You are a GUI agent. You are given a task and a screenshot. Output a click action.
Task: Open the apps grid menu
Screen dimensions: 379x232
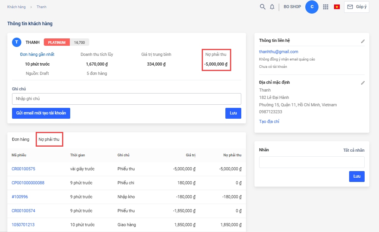326,7
